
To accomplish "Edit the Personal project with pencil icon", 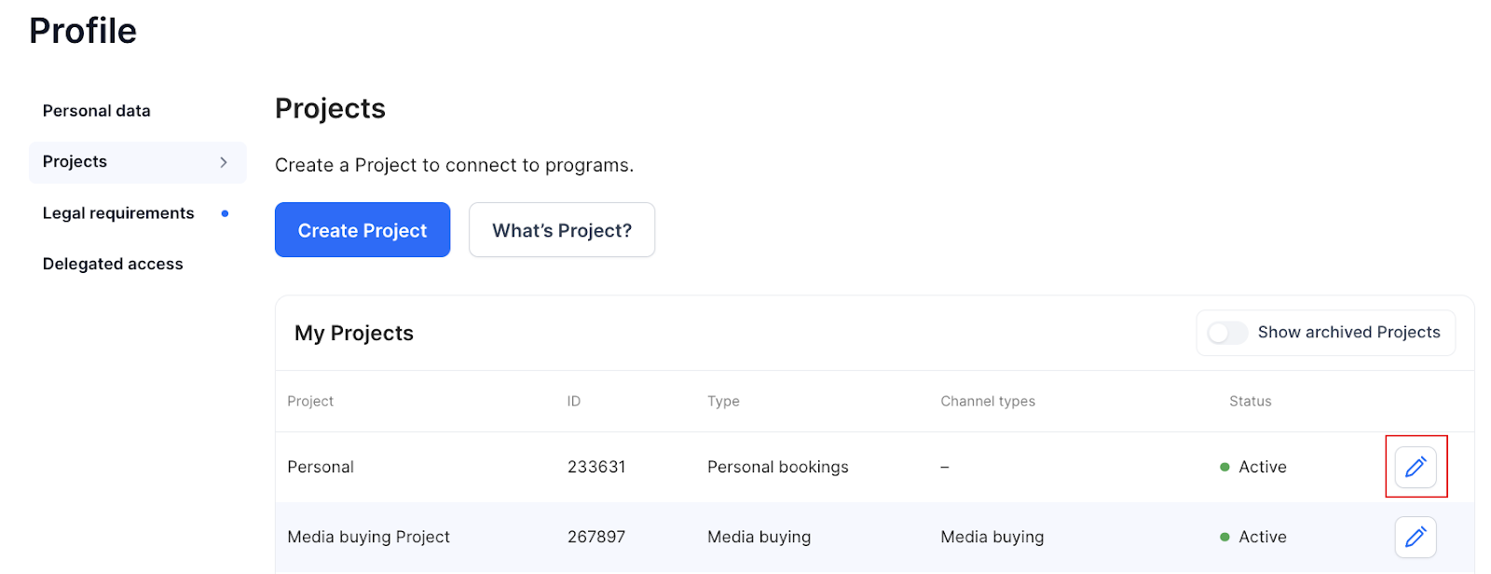I will (x=1415, y=467).
